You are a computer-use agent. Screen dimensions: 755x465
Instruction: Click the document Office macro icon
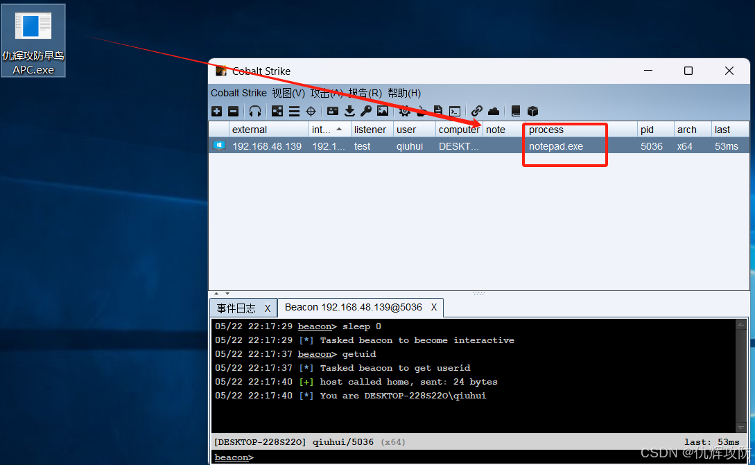click(x=437, y=111)
